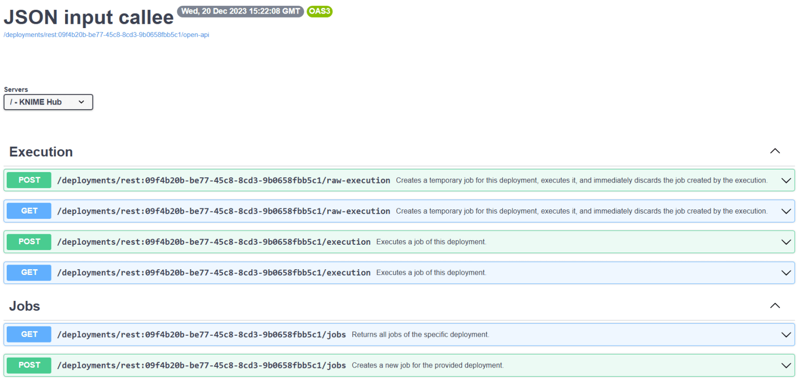The width and height of the screenshot is (799, 382).
Task: Expand POST execution row using its chevron
Action: pyautogui.click(x=786, y=242)
